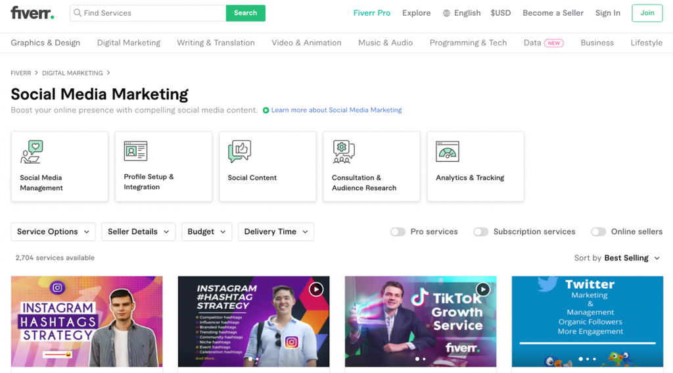Open Video & Animation category menu
This screenshot has height=373, width=673.
tap(306, 43)
